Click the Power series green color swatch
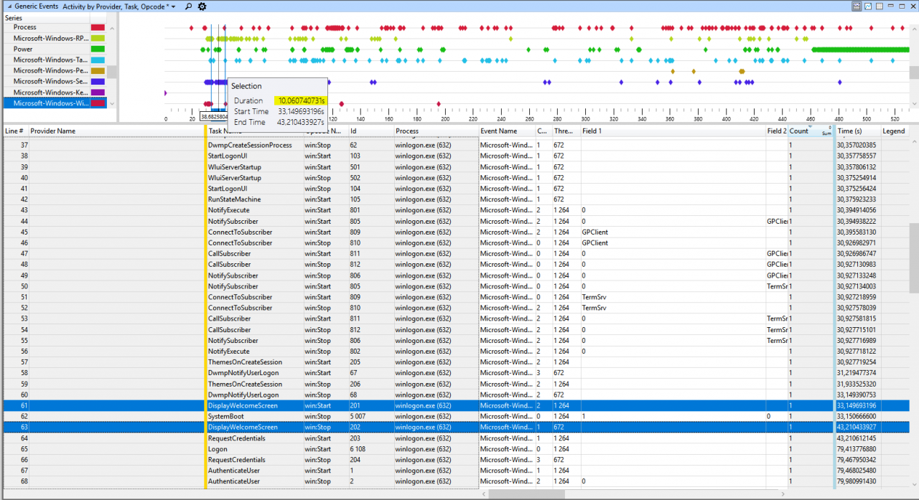This screenshot has height=500, width=919. pos(98,49)
